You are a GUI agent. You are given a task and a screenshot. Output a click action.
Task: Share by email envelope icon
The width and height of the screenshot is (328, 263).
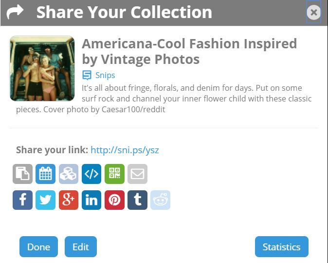click(x=137, y=174)
